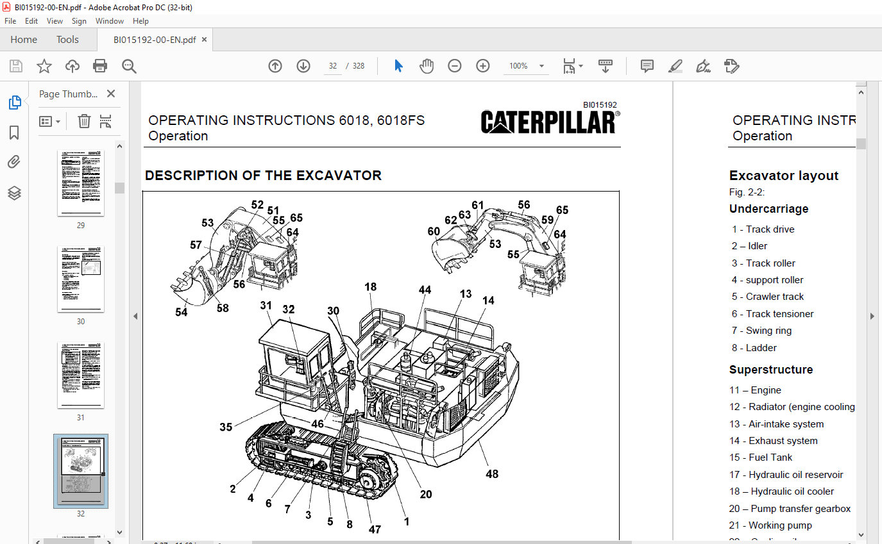
Task: Open the Window menu
Action: (x=110, y=21)
